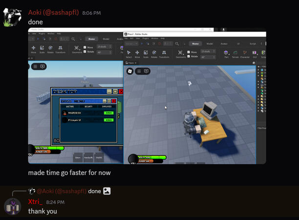
Task: Open Window menu in Place1 window
Action: click(154, 38)
